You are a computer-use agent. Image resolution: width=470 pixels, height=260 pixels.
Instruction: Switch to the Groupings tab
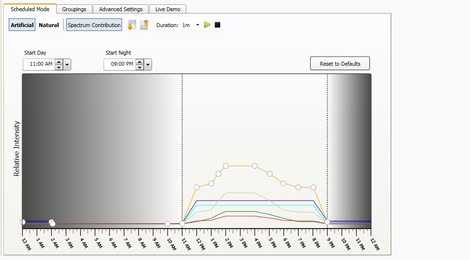74,9
